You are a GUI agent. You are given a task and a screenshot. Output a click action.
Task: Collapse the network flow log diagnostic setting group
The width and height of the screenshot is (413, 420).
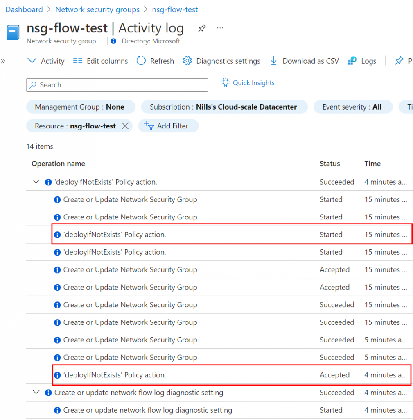tap(36, 393)
